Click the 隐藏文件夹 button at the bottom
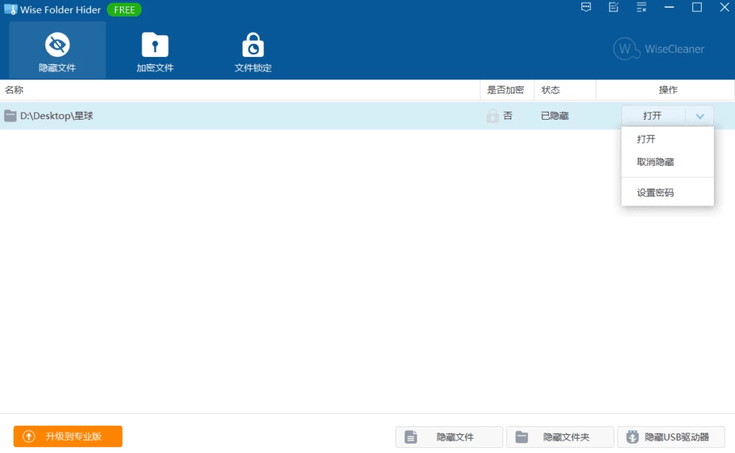 click(560, 437)
